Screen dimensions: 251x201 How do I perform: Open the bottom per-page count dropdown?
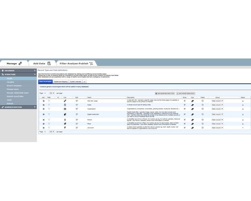[52, 132]
